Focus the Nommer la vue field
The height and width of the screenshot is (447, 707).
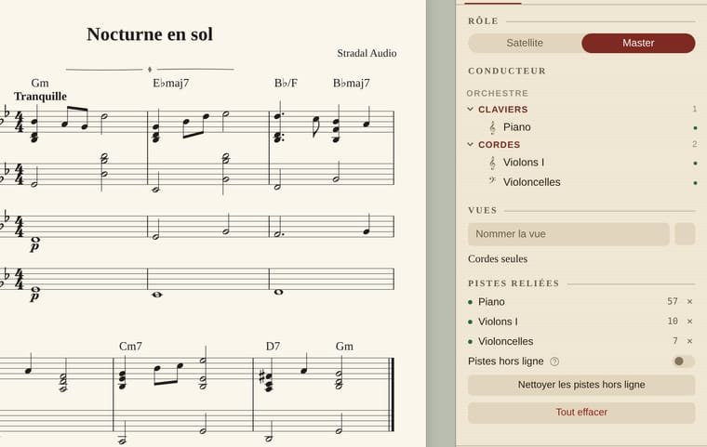[568, 234]
